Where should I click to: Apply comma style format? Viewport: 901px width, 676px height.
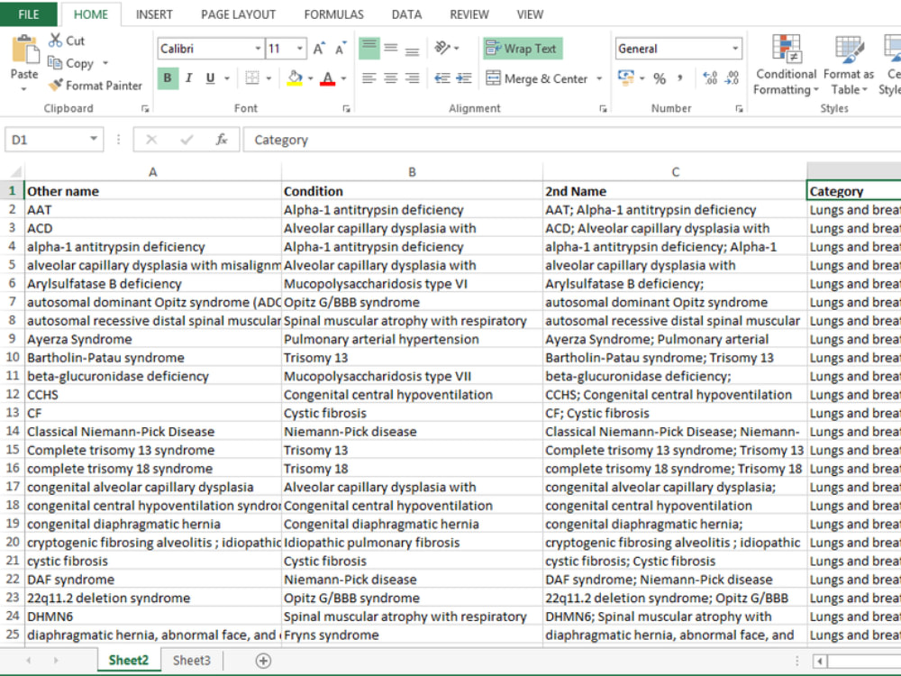[x=680, y=78]
